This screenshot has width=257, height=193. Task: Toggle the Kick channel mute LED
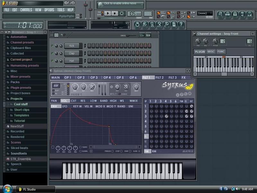tap(52, 46)
